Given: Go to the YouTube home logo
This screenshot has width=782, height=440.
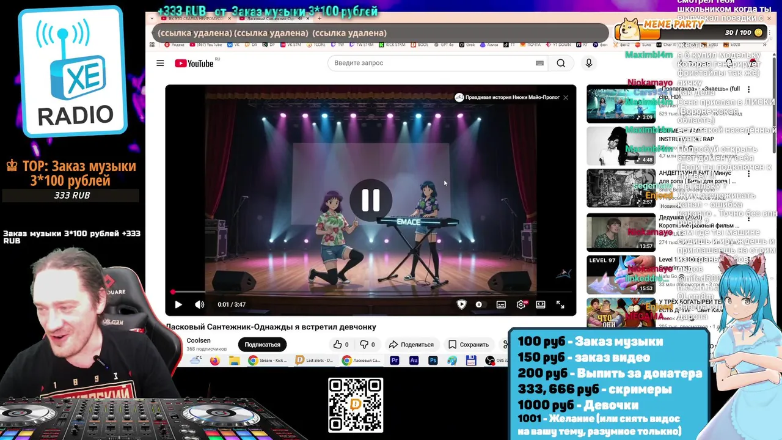Looking at the screenshot, I should click(194, 63).
